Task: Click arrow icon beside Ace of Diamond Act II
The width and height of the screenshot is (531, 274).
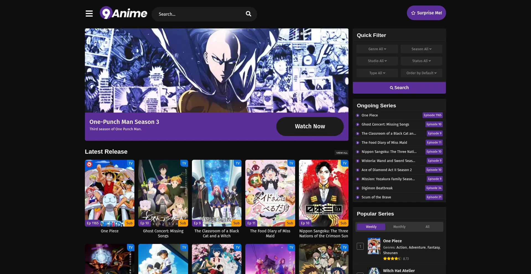Action: (358, 170)
